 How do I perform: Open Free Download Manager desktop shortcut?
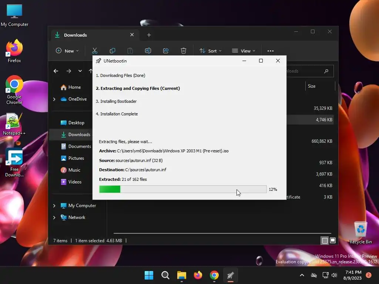[x=14, y=162]
